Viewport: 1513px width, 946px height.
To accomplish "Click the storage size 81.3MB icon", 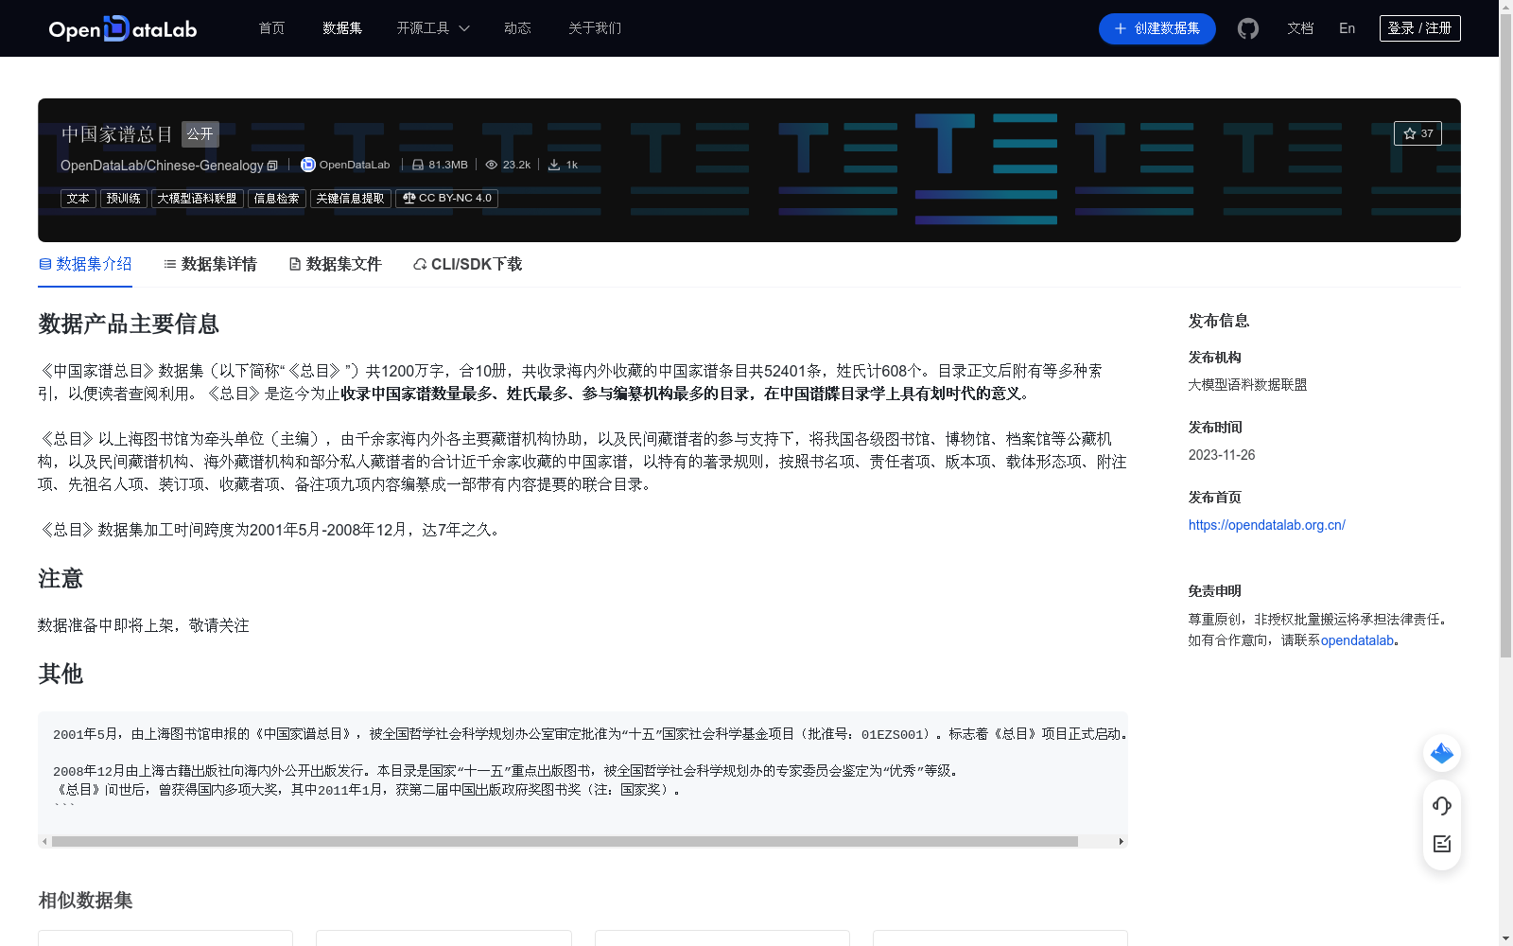I will 418,164.
